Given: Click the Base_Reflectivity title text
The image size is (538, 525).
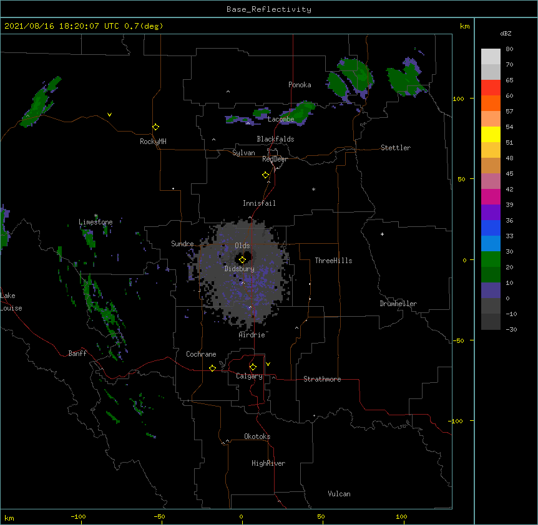Looking at the screenshot, I should tap(269, 9).
